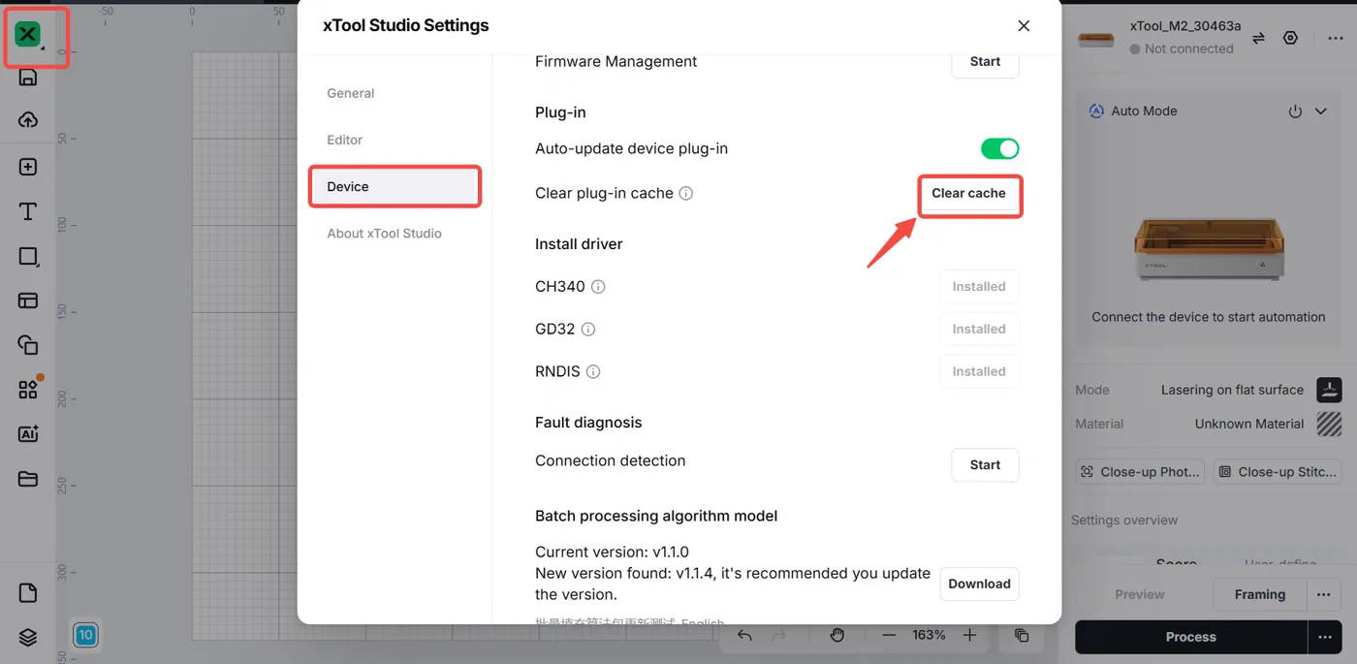
Task: Click the RNDIS info icon
Action: pyautogui.click(x=593, y=371)
